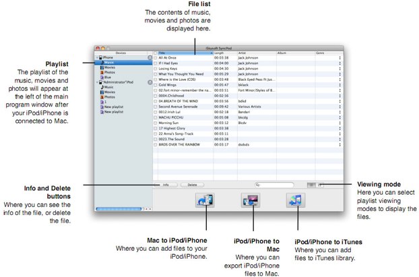
Task: Eject the "Administrator" iPod using its eject icon
Action: (150, 82)
